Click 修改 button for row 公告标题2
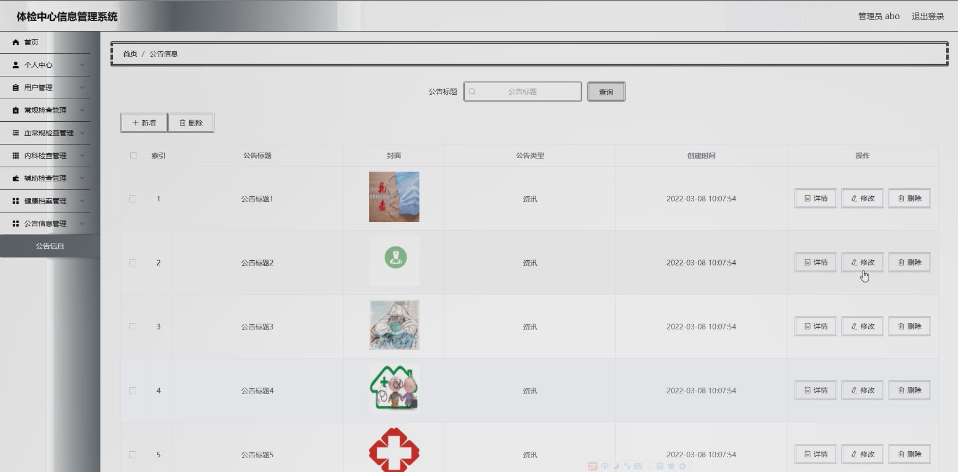This screenshot has width=958, height=472. click(863, 263)
